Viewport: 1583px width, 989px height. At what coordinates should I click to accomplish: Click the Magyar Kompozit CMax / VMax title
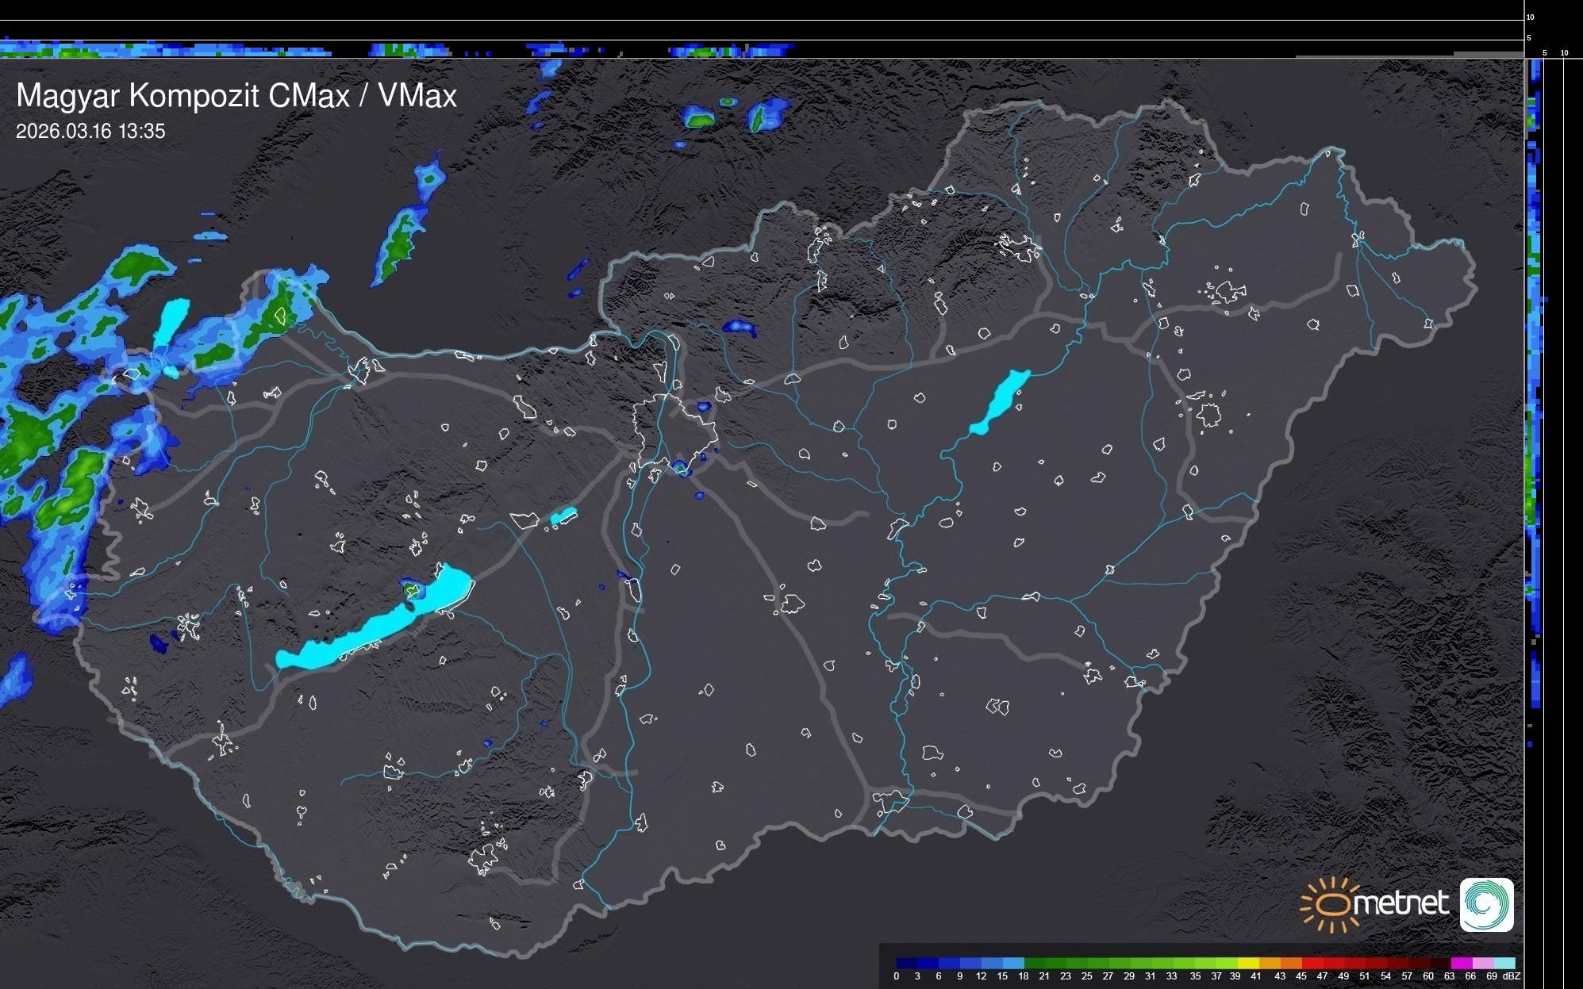point(236,96)
